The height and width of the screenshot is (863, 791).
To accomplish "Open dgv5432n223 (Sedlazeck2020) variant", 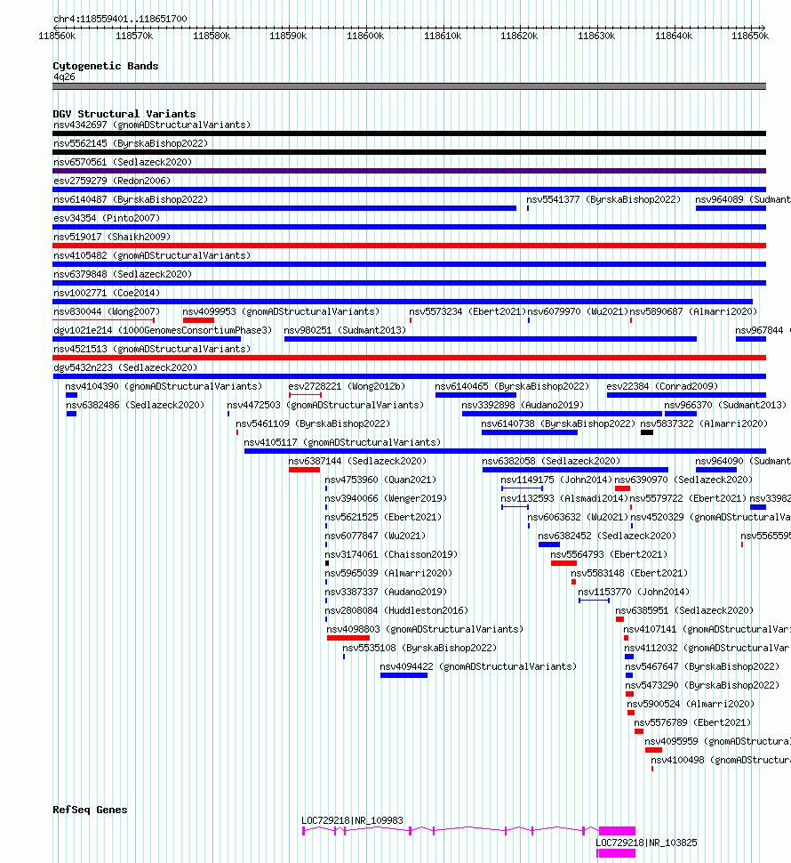I will [x=125, y=368].
